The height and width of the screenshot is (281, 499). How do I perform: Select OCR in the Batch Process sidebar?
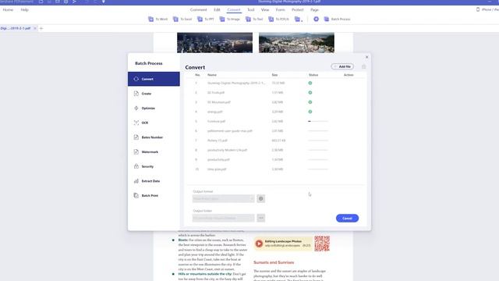(154, 123)
